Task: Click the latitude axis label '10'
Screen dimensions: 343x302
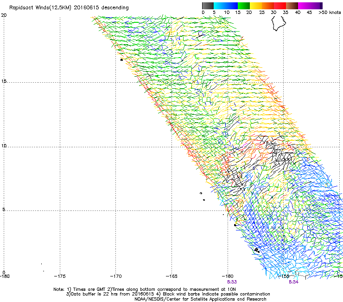Action: pyautogui.click(x=4, y=145)
